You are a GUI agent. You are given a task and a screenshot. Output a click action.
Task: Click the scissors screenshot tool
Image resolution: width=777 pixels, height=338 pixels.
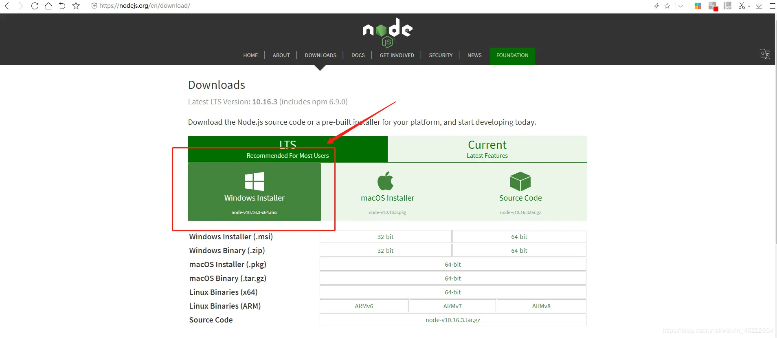[742, 6]
